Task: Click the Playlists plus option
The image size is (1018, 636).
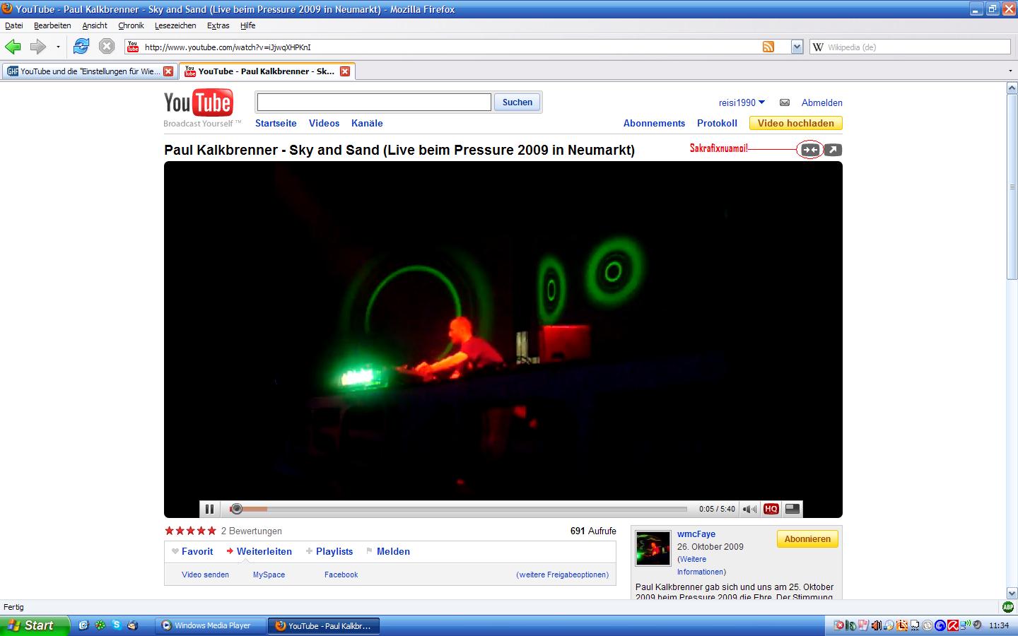Action: [329, 551]
